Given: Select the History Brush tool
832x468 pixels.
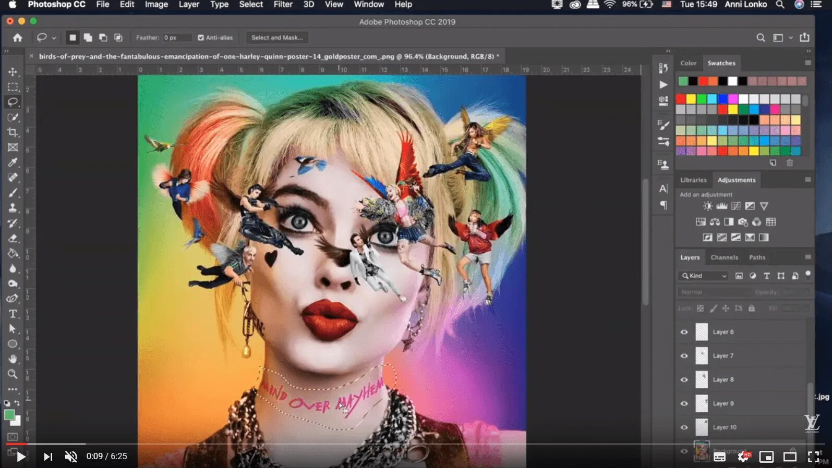Looking at the screenshot, I should pos(13,223).
